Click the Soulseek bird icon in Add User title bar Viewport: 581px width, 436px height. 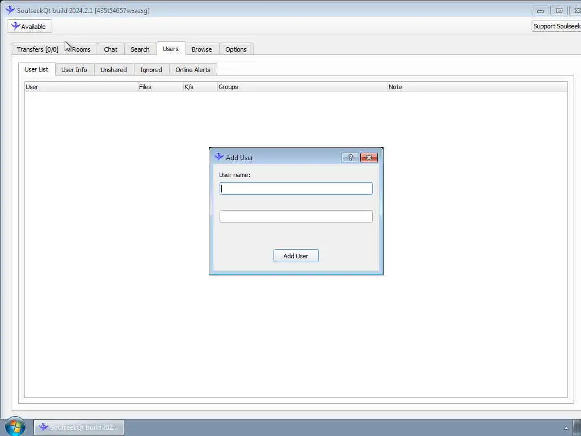[x=218, y=157]
